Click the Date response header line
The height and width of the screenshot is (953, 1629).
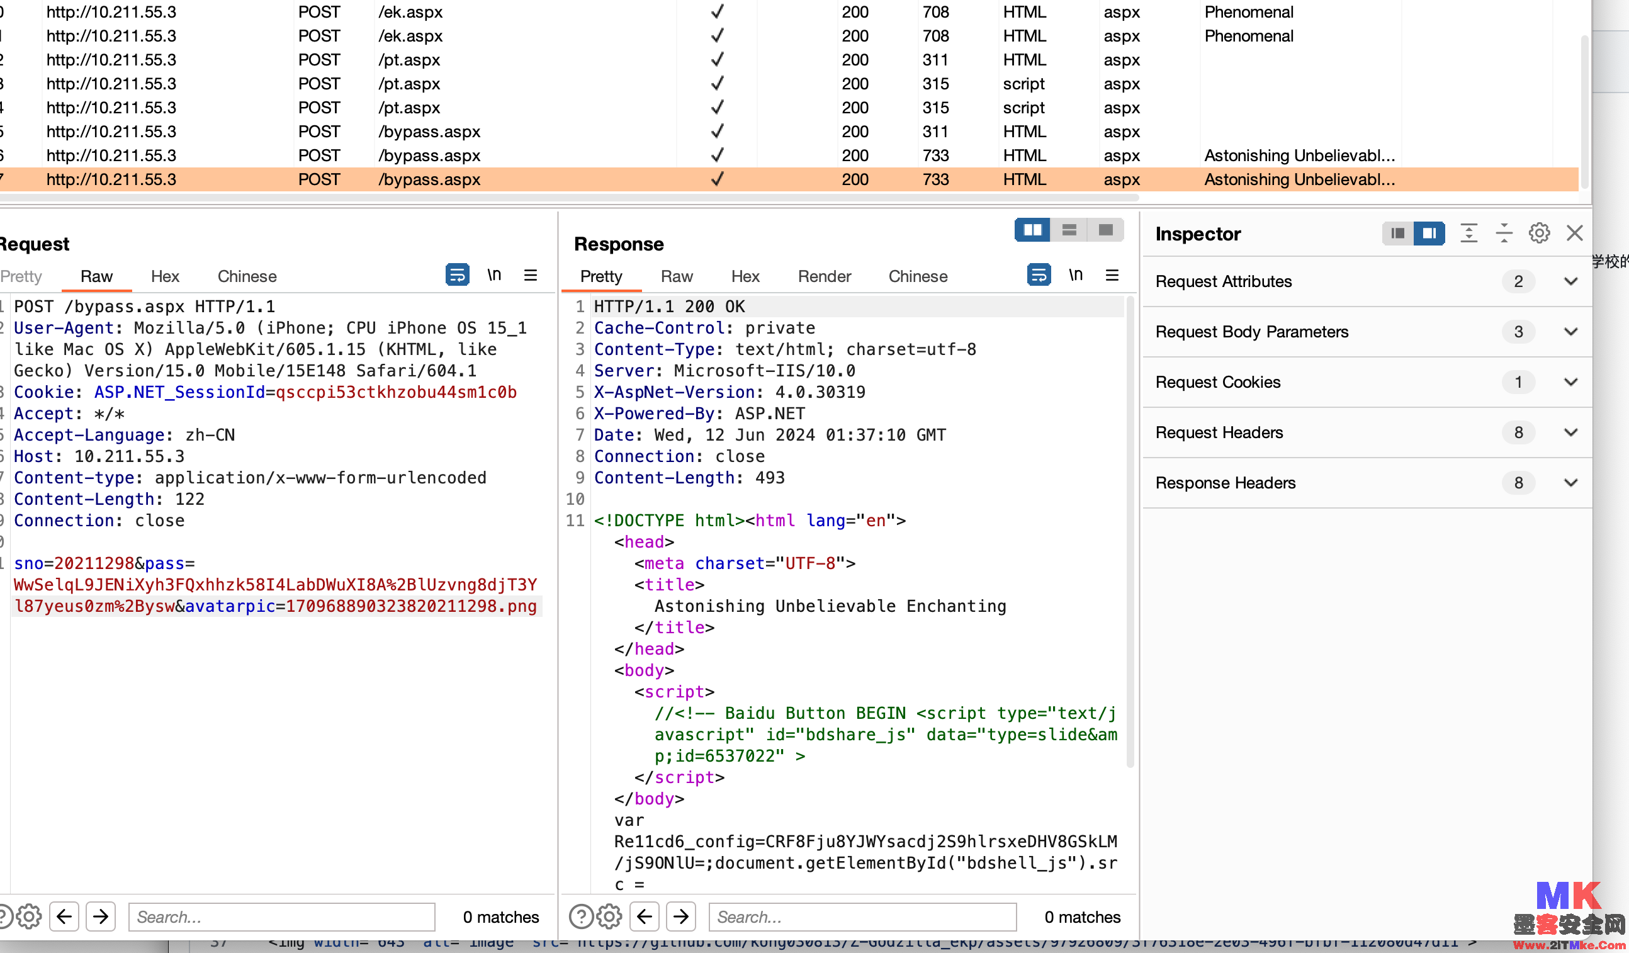click(770, 435)
